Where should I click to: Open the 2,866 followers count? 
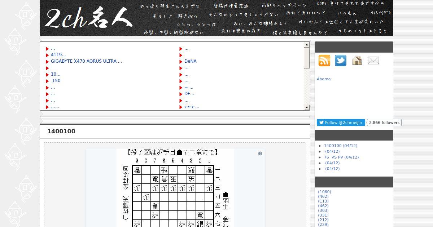(x=384, y=123)
